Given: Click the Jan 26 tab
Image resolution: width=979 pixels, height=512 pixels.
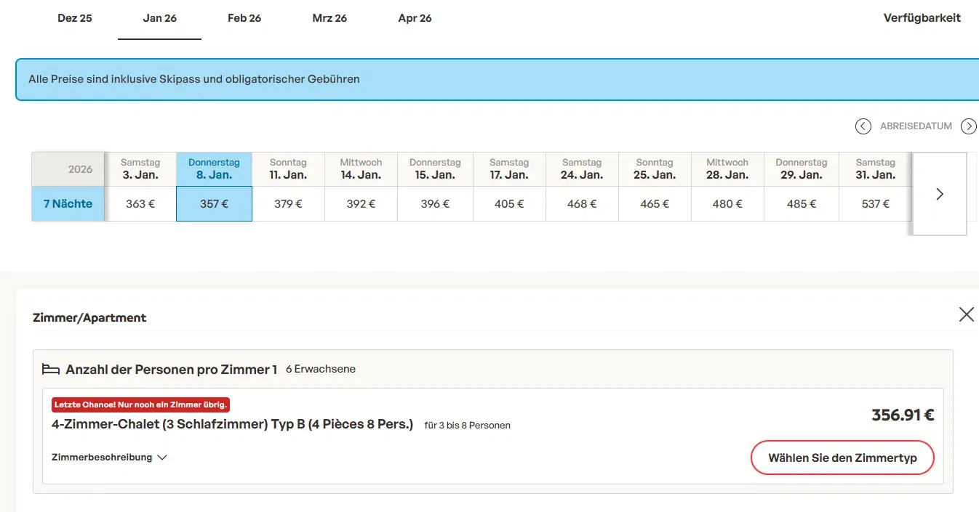Looking at the screenshot, I should [x=160, y=18].
